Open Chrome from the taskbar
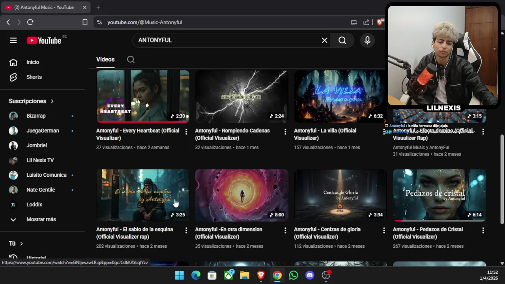 (277, 275)
